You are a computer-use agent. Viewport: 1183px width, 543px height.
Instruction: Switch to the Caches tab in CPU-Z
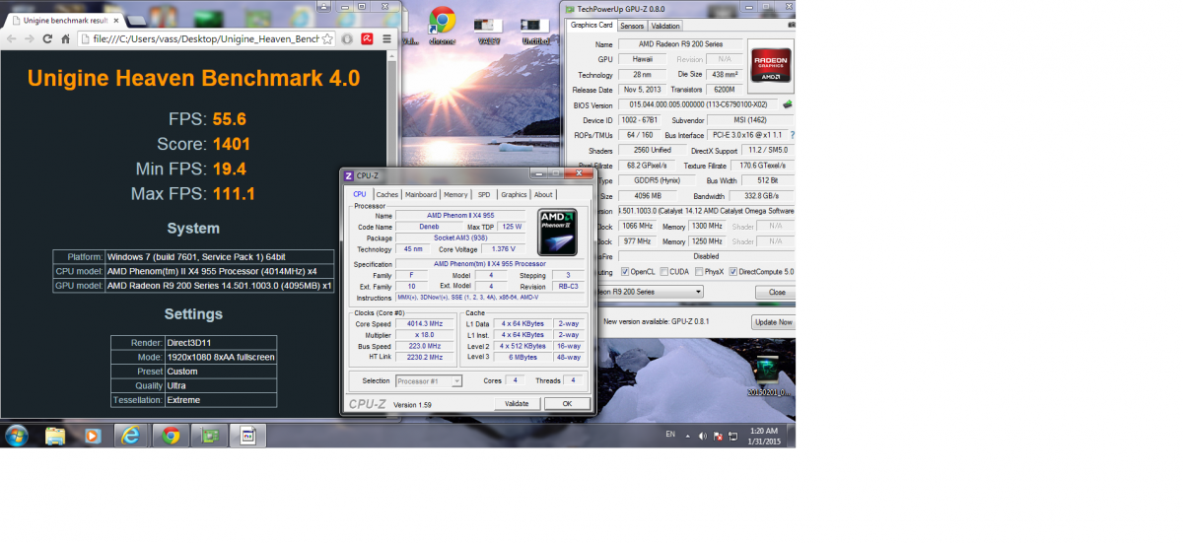[387, 195]
